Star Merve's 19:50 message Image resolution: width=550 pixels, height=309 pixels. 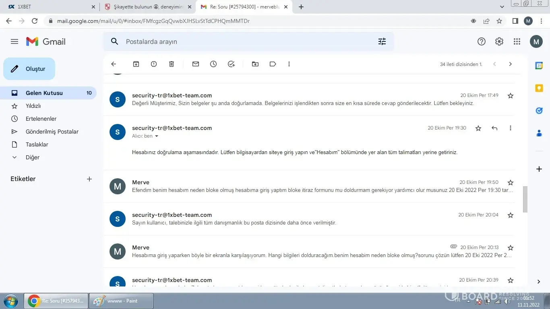tap(511, 183)
